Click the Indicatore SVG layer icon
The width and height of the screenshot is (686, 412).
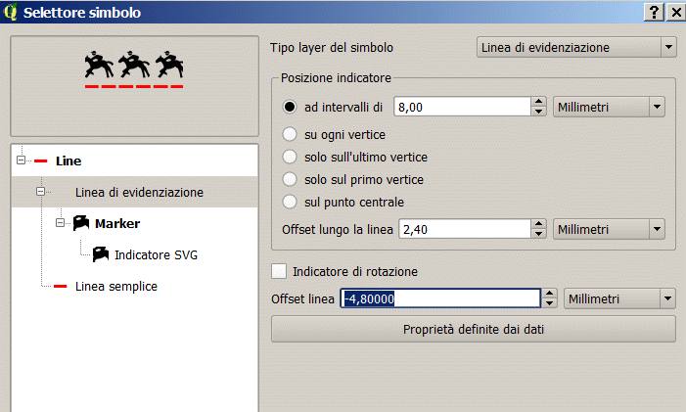[x=101, y=254]
